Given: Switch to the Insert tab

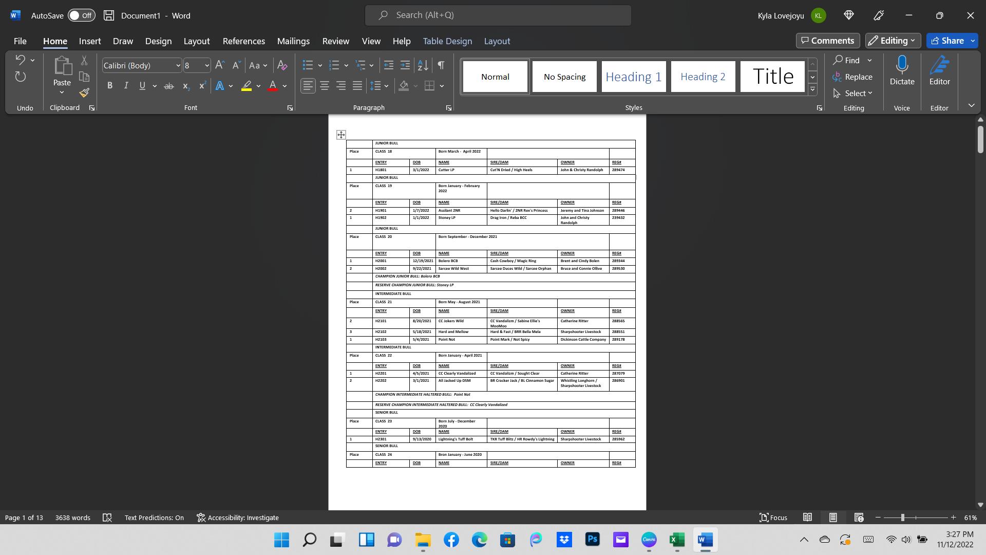Looking at the screenshot, I should tap(90, 41).
